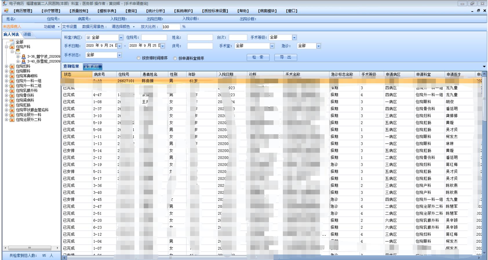
Task: Open the 手术室 dropdown
Action: 272,46
